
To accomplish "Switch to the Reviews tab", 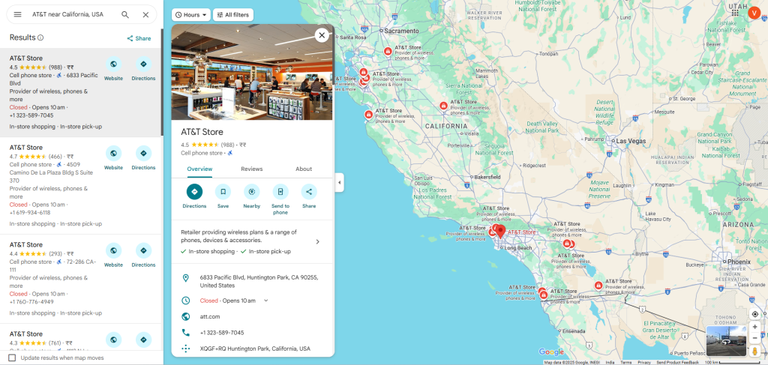I will [x=252, y=169].
